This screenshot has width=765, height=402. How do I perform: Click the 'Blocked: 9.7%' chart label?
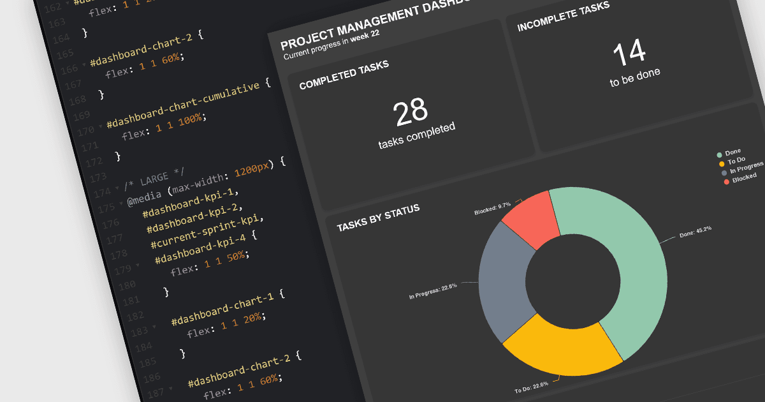(493, 208)
